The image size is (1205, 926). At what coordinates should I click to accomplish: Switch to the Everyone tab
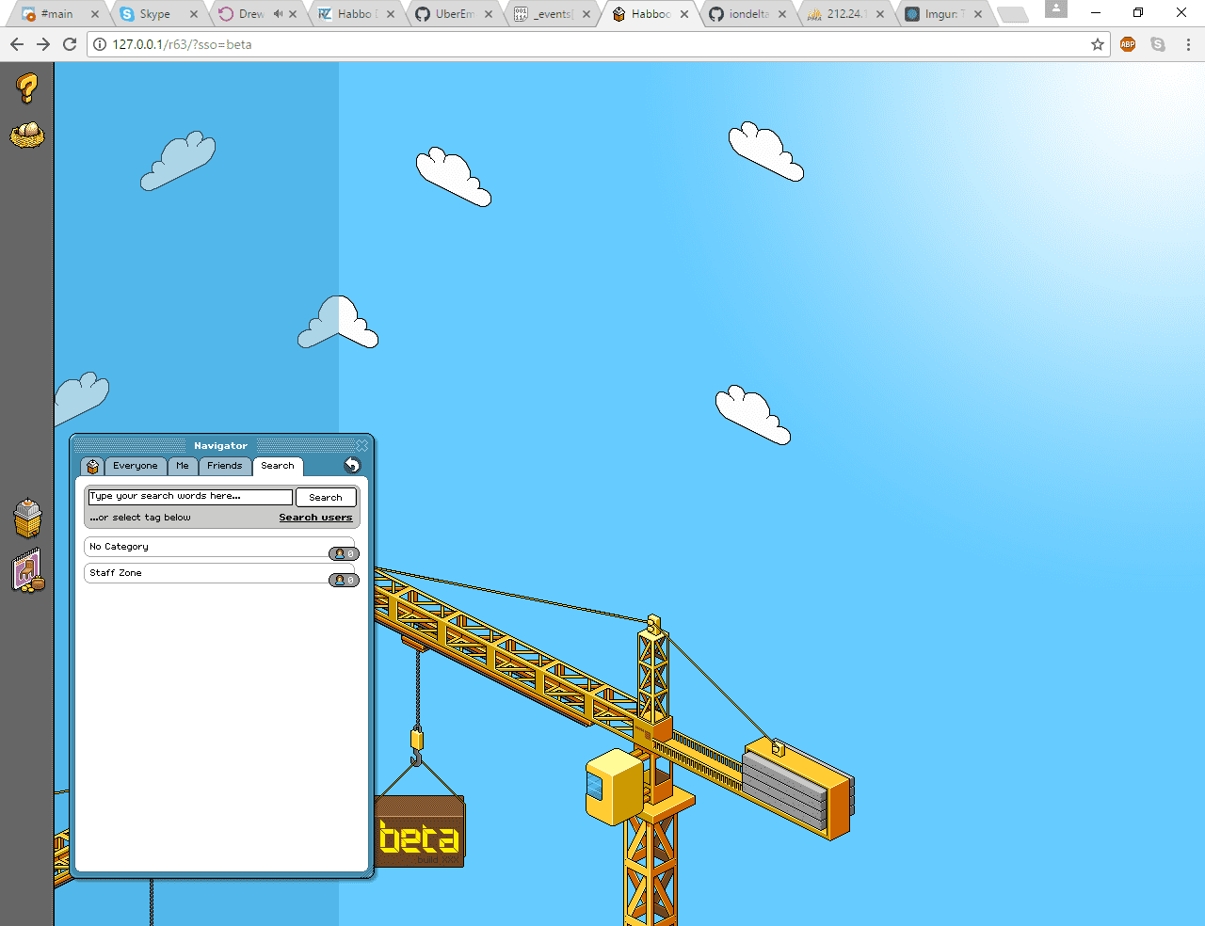[x=136, y=466]
